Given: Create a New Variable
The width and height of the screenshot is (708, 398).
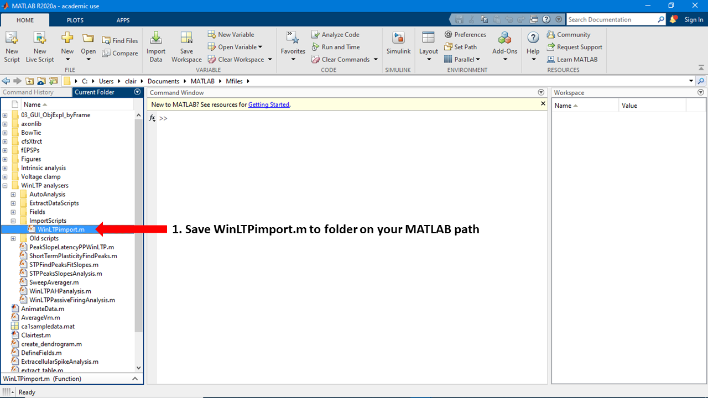Looking at the screenshot, I should 231,34.
